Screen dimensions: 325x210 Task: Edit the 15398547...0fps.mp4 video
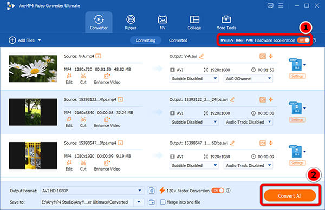69,165
